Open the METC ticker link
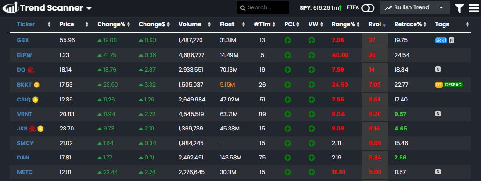The width and height of the screenshot is (481, 181). [x=24, y=172]
